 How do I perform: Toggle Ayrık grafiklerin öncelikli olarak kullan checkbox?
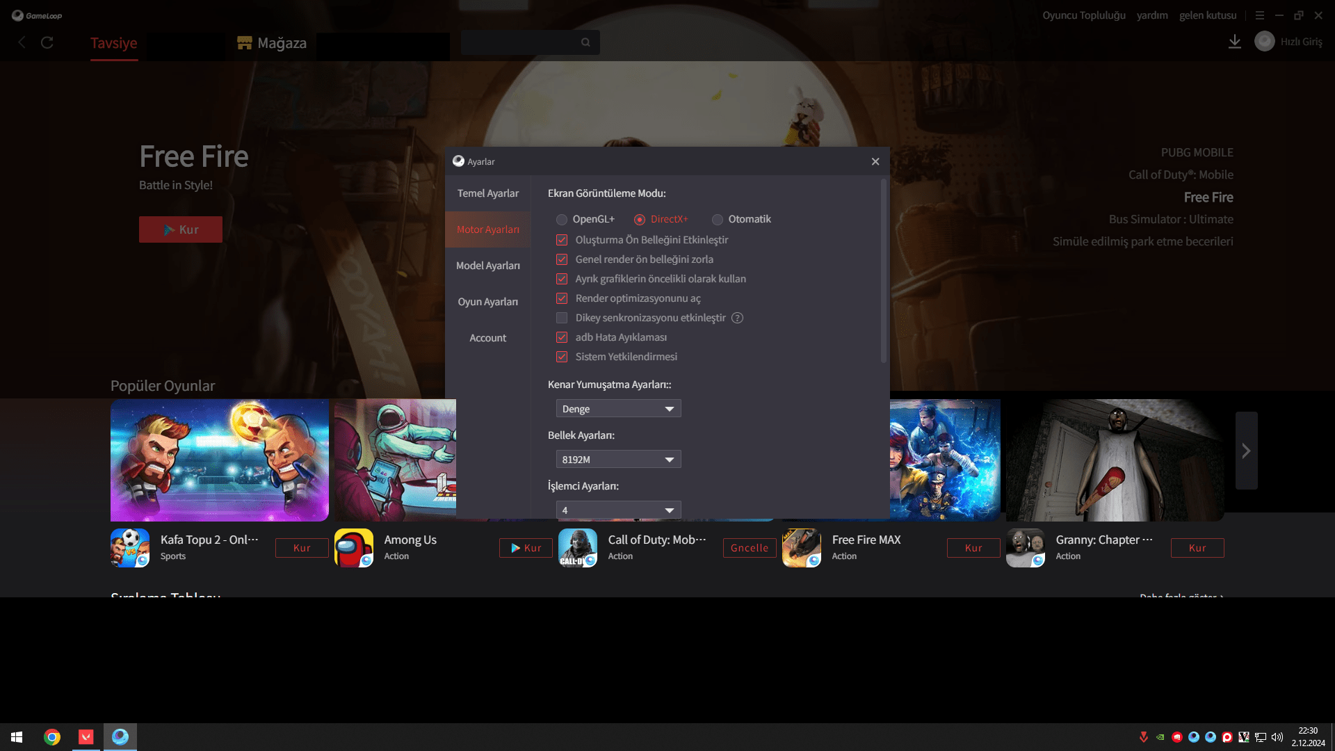(562, 279)
